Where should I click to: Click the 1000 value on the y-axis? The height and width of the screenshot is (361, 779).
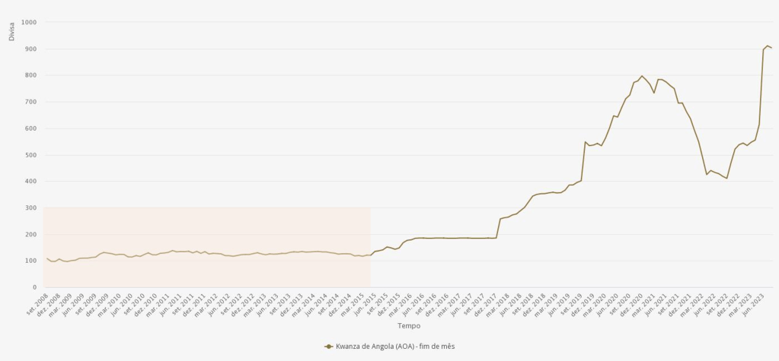tap(30, 22)
